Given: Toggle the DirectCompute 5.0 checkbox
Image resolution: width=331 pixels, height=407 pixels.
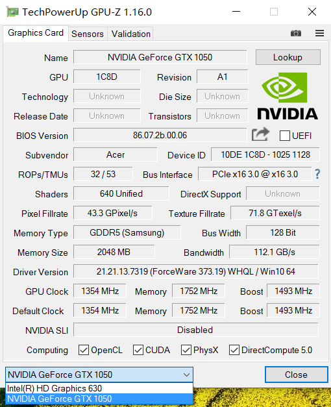Looking at the screenshot, I should pyautogui.click(x=234, y=350).
